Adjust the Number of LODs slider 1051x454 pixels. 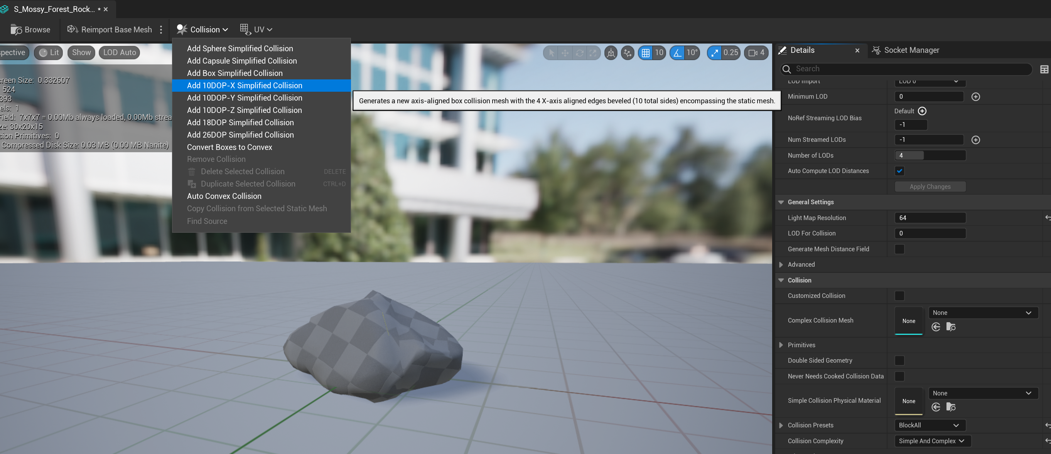(x=930, y=155)
